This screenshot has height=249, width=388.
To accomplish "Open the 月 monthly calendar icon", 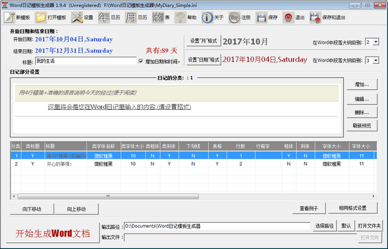I will pyautogui.click(x=131, y=17).
